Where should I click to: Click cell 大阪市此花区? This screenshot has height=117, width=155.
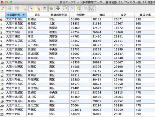pyautogui.click(x=16, y=28)
